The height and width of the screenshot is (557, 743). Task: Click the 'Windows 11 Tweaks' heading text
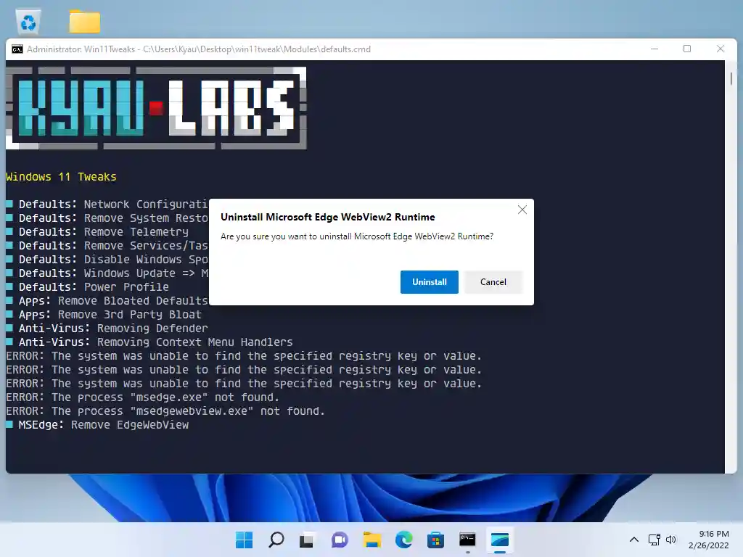[x=61, y=177]
